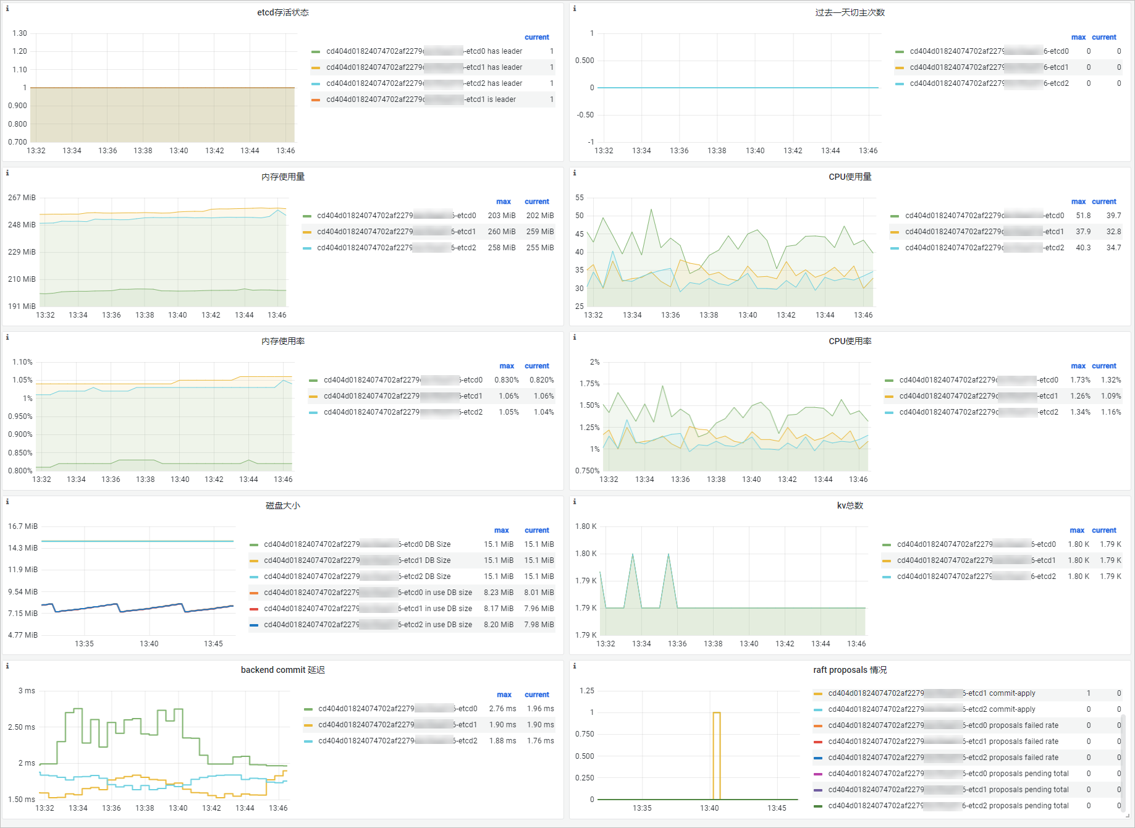Toggle etcd0 has leader series
1135x828 pixels.
click(x=424, y=51)
